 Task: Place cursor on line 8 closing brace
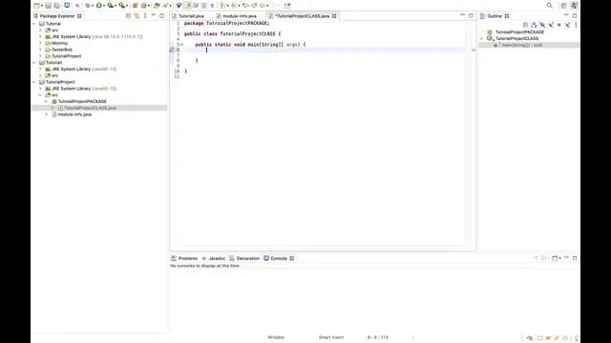pos(197,60)
